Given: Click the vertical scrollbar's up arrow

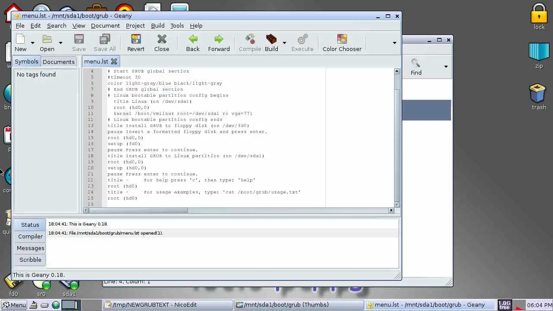Looking at the screenshot, I should tap(397, 71).
